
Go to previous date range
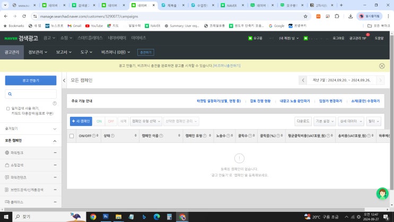303,80
